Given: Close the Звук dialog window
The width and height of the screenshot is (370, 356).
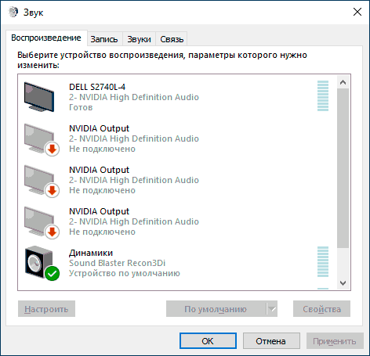Looking at the screenshot, I should coord(357,12).
